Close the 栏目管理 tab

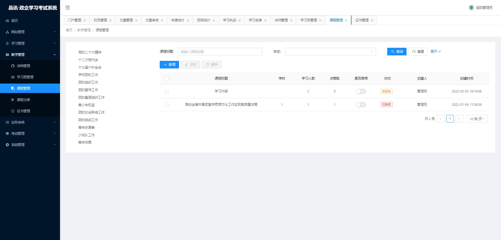(x=110, y=20)
